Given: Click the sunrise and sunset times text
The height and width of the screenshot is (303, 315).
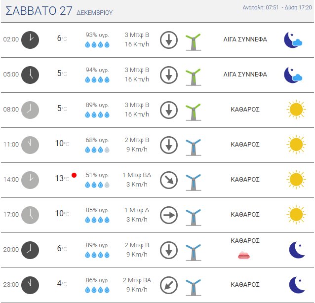Looking at the screenshot, I should 277,7.
